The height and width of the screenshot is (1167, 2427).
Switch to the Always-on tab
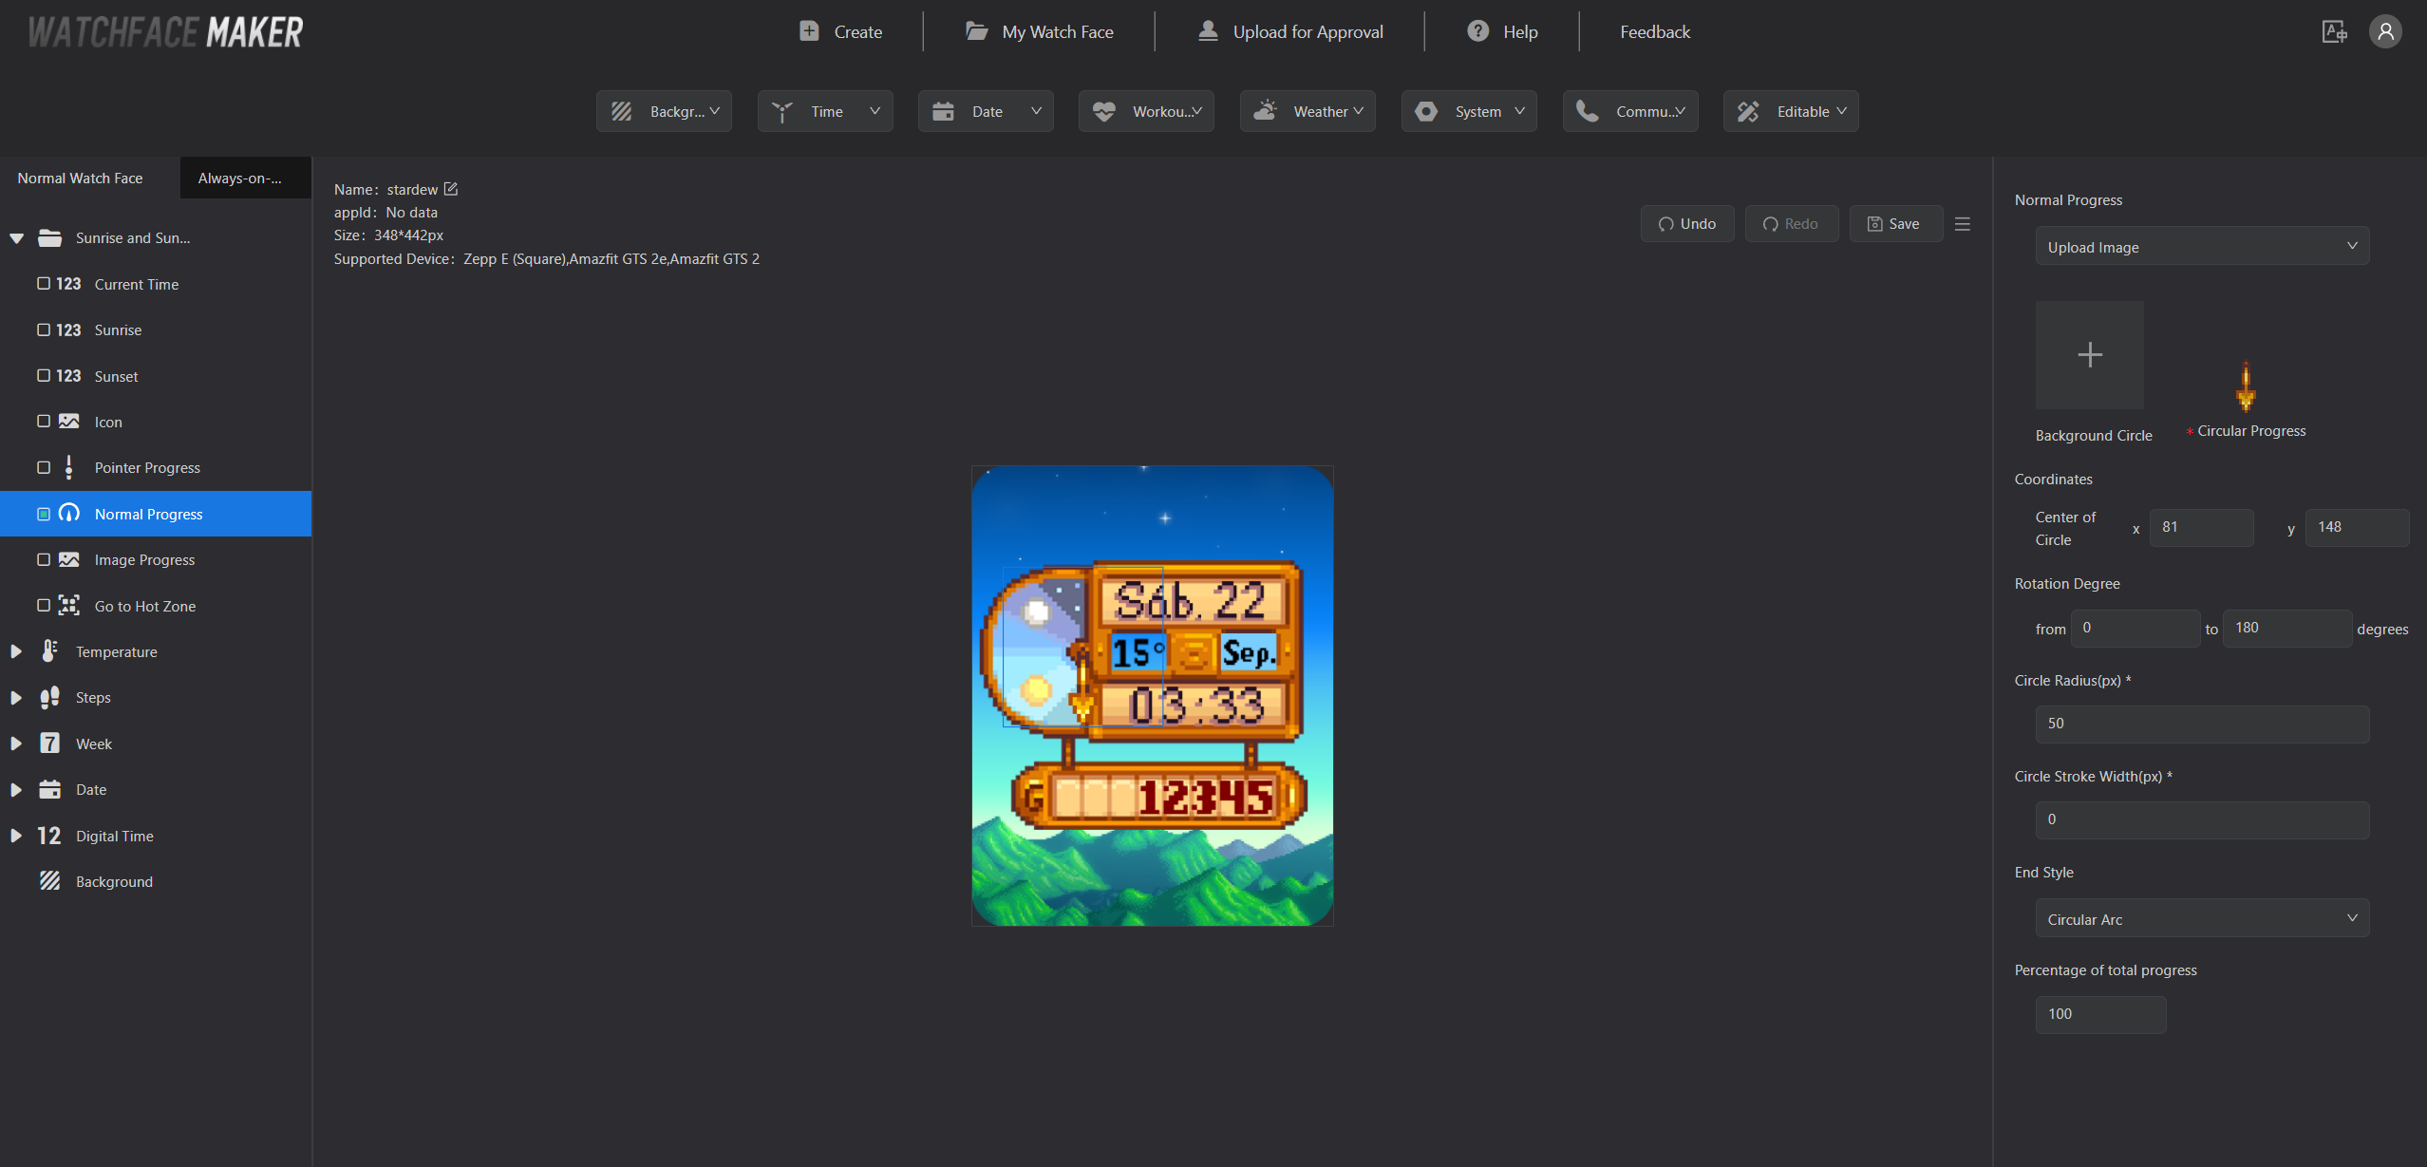tap(245, 178)
